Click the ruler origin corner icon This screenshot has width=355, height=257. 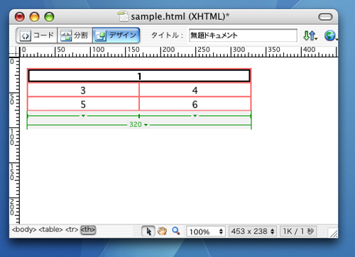[x=15, y=52]
